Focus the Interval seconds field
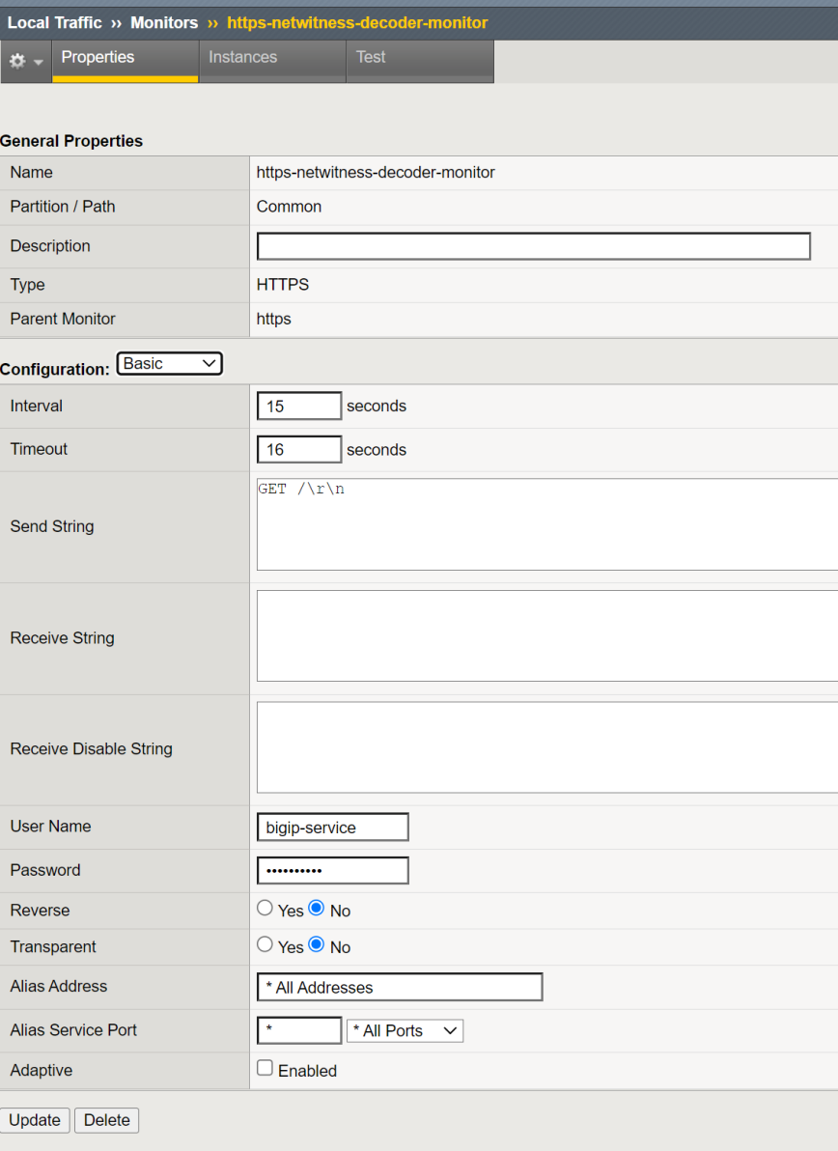 (x=299, y=407)
